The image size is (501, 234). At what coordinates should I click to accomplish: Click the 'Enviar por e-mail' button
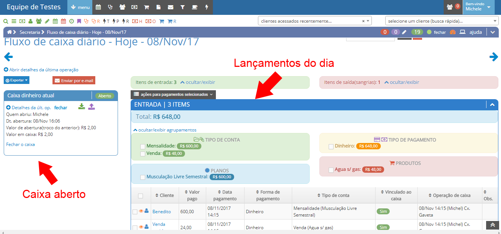point(74,80)
